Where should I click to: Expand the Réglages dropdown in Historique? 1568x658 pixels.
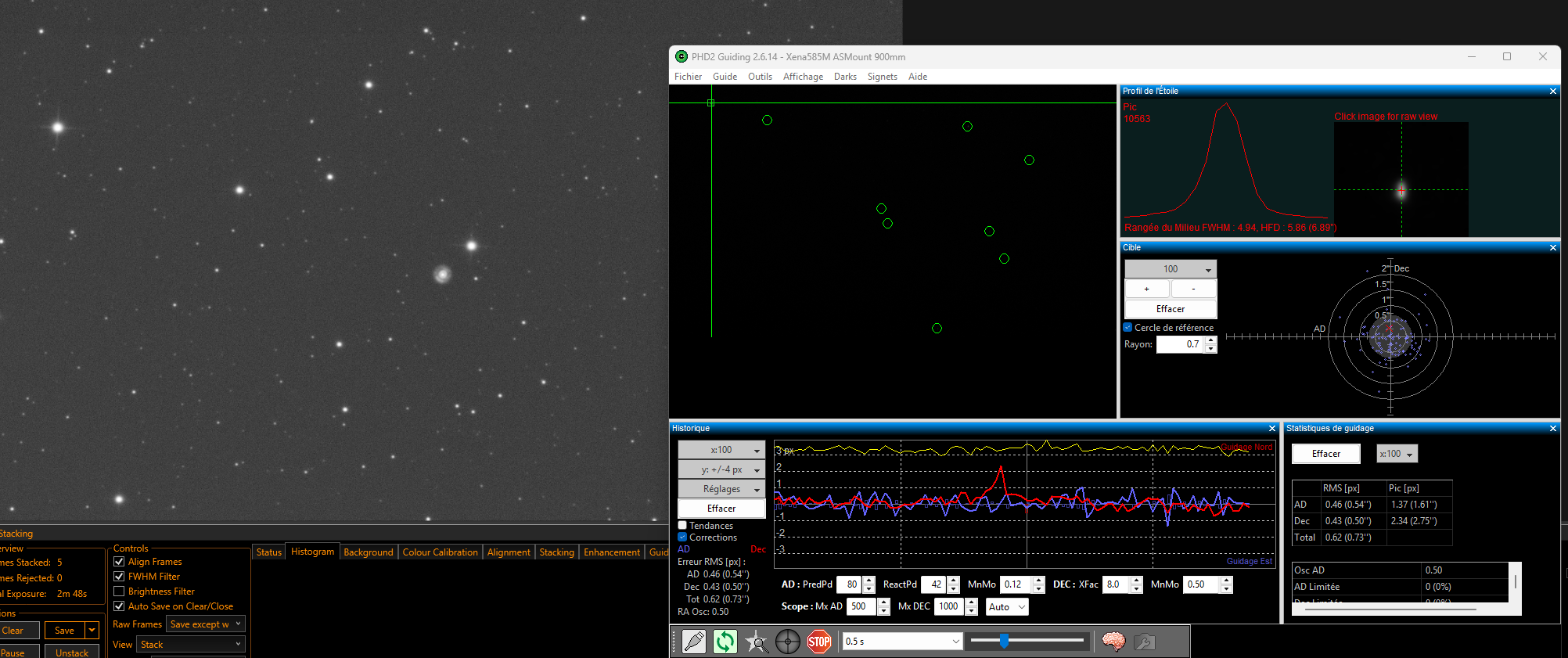[721, 489]
